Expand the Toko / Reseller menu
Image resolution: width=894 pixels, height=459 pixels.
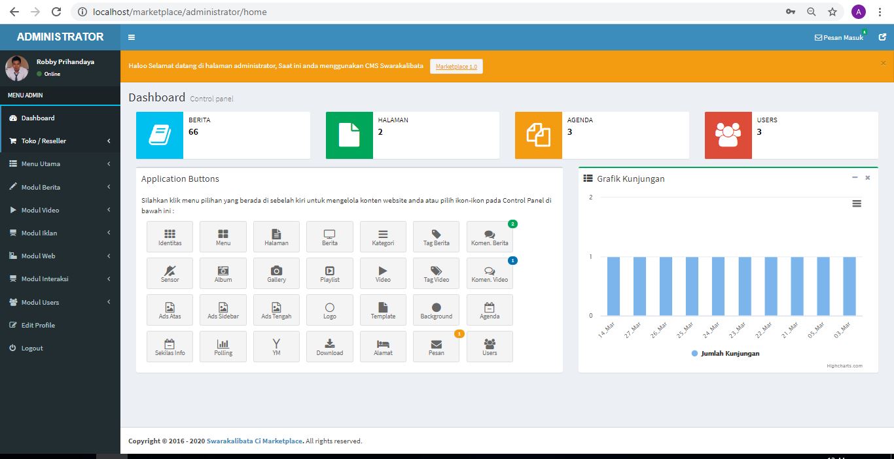59,141
